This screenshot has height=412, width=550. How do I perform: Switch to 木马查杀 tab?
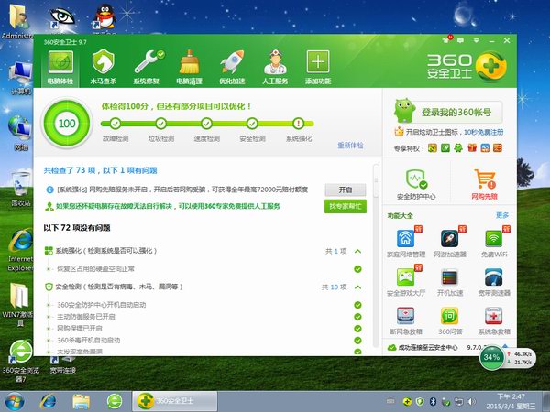[103, 69]
